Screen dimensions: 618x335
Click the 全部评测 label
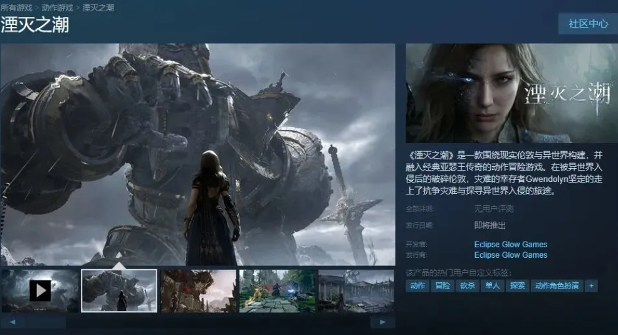pos(419,209)
